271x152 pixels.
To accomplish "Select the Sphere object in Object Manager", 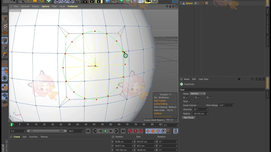I will coord(189,3).
